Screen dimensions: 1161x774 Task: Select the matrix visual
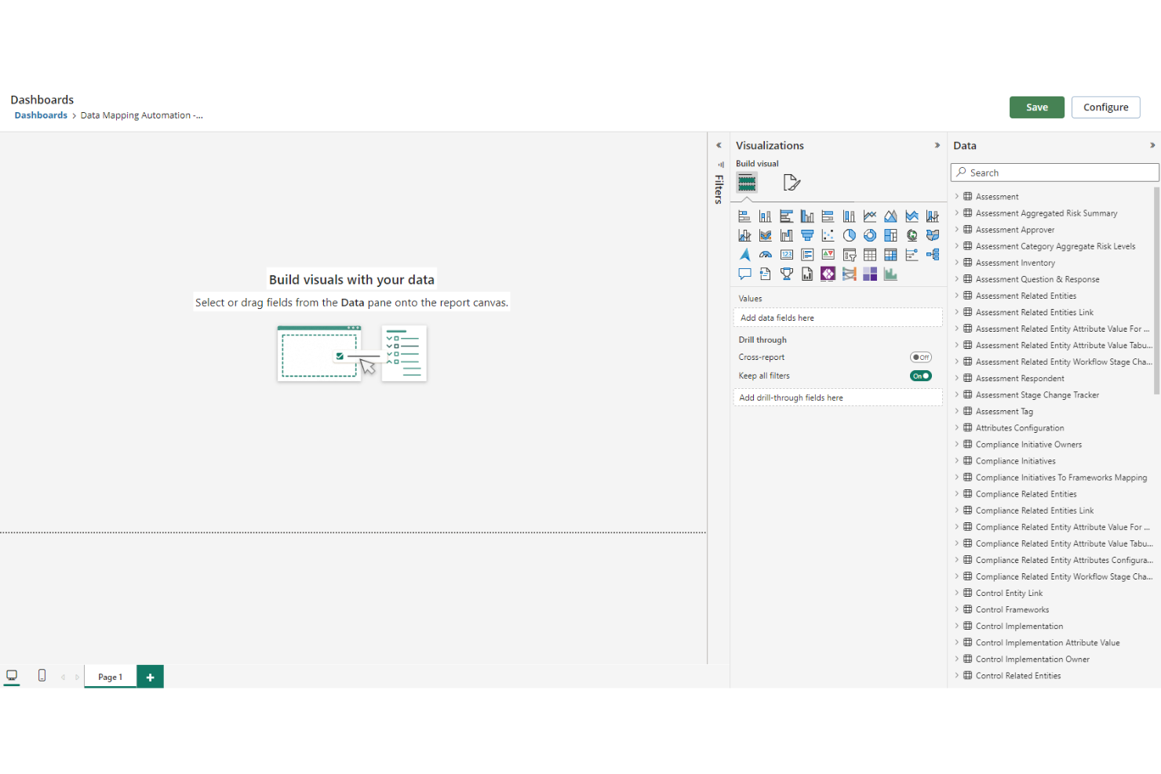(890, 254)
